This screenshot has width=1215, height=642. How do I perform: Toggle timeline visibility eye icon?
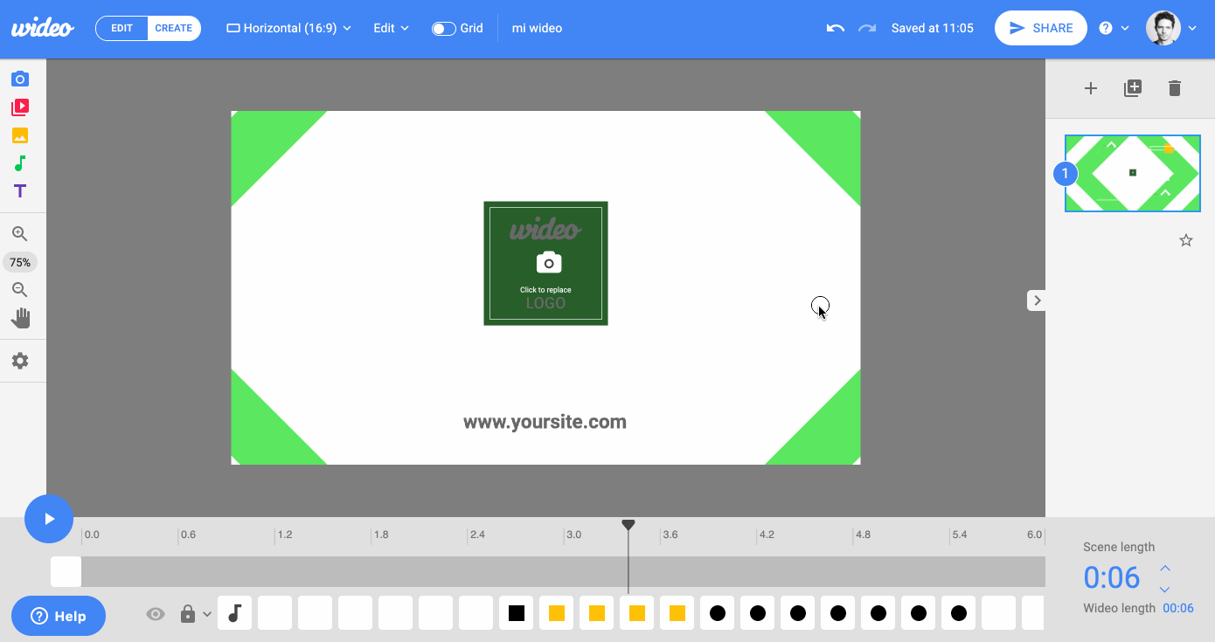point(156,614)
